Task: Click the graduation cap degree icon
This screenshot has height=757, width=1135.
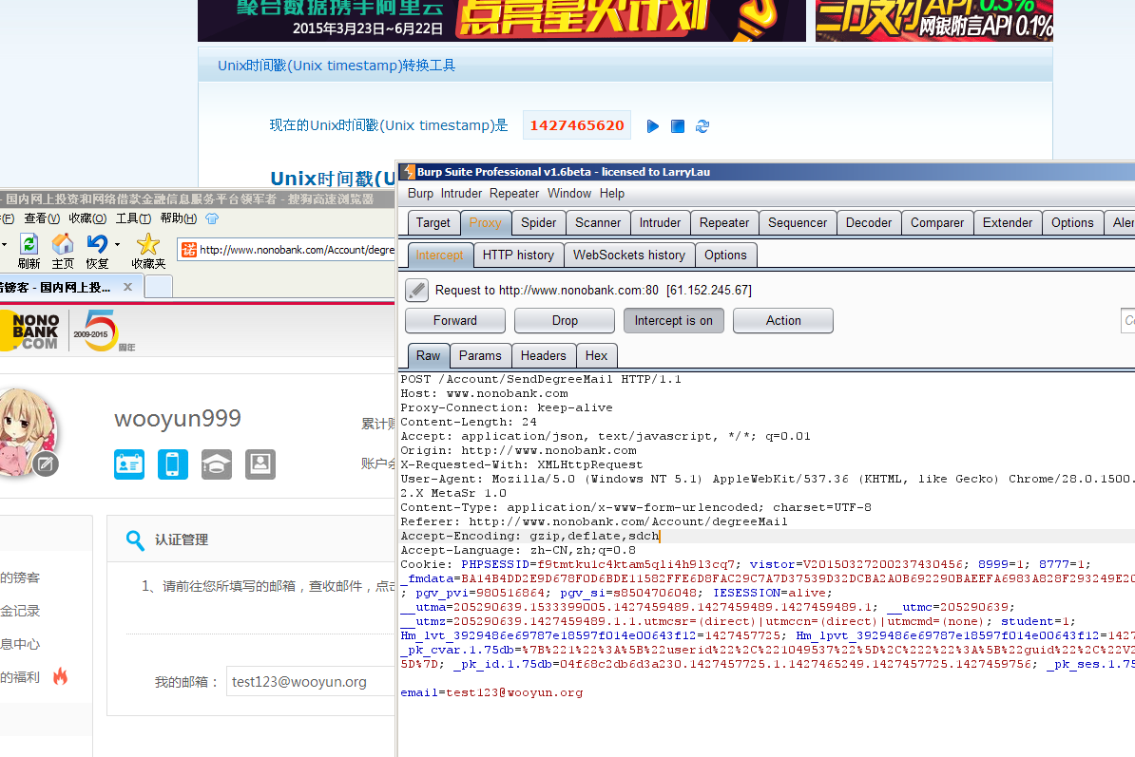Action: point(217,464)
